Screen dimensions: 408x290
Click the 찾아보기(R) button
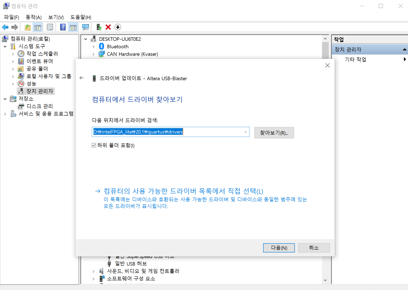pyautogui.click(x=274, y=133)
